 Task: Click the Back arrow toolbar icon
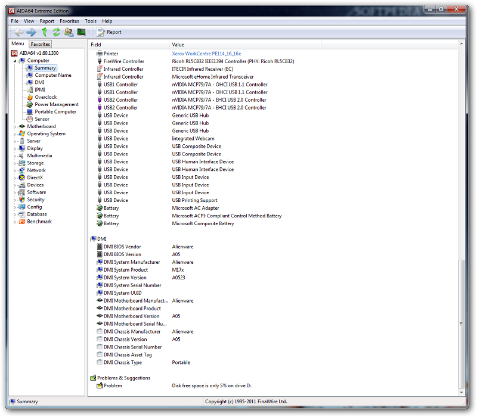pyautogui.click(x=18, y=32)
